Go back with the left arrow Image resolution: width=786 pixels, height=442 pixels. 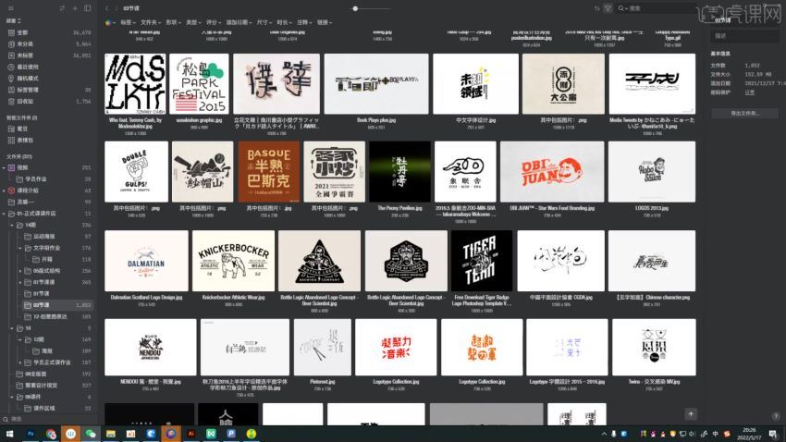[106, 8]
